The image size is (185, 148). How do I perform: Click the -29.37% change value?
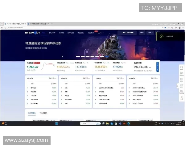coord(156,88)
